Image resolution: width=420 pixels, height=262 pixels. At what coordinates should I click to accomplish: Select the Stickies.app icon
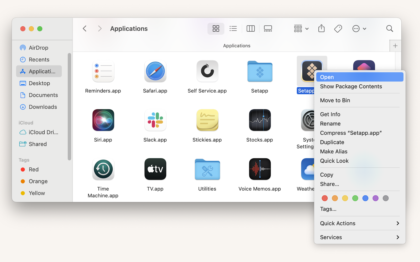(207, 120)
